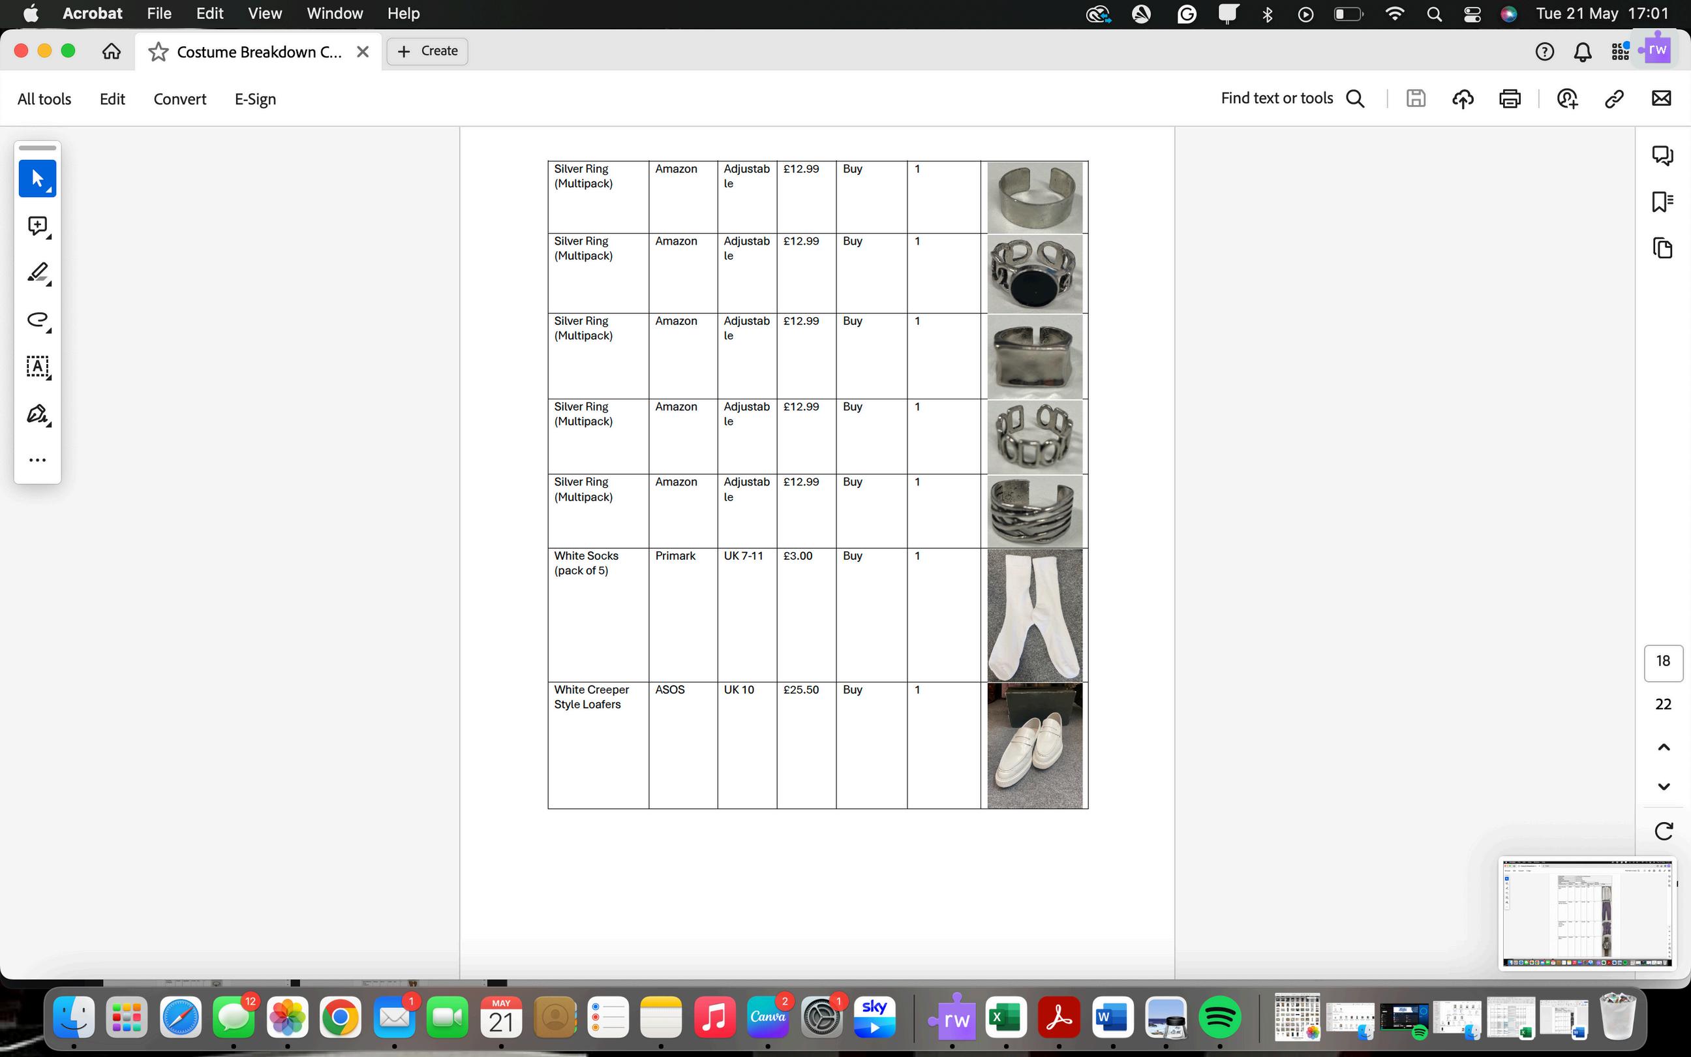1691x1057 pixels.
Task: Select the arrow selection tool
Action: click(x=37, y=178)
